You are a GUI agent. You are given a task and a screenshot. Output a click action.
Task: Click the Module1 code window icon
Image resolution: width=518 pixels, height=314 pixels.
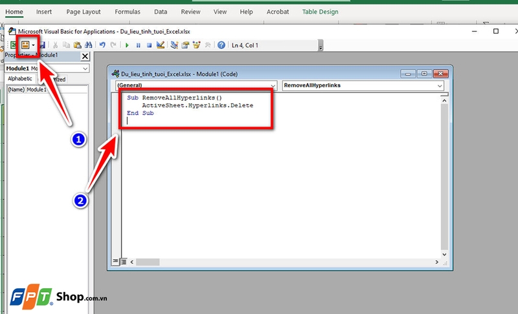click(x=116, y=74)
